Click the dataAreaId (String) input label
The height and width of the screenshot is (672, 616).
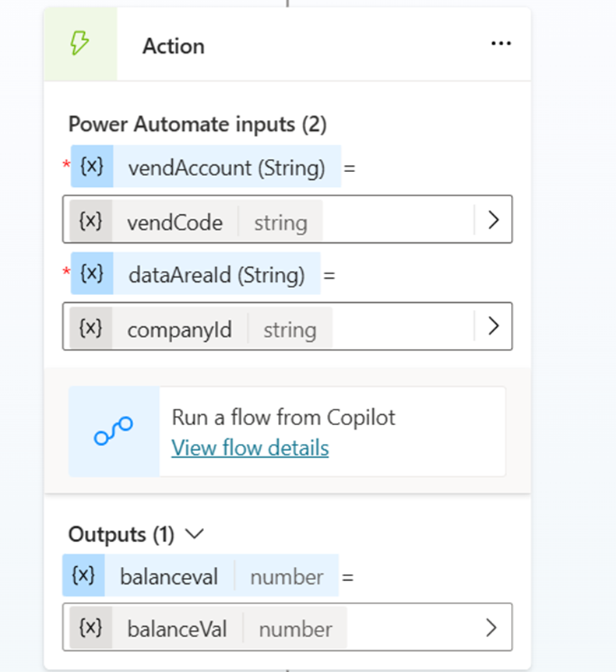pos(216,274)
